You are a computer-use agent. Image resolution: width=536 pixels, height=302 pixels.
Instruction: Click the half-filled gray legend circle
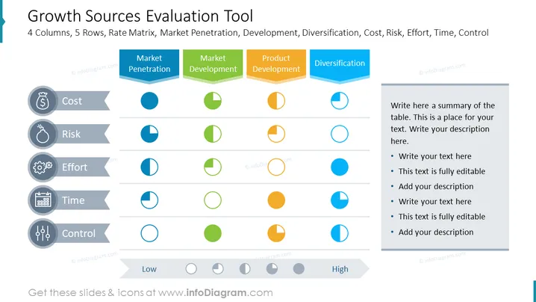click(x=245, y=269)
